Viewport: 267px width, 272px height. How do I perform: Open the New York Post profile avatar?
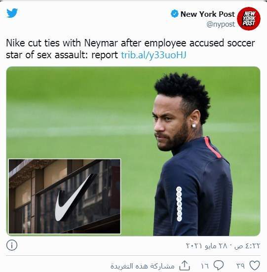(248, 19)
